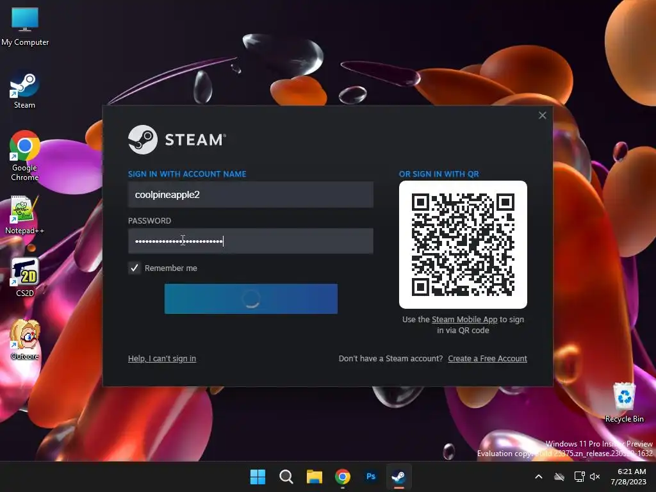
Task: Click the account name field
Action: coord(250,195)
